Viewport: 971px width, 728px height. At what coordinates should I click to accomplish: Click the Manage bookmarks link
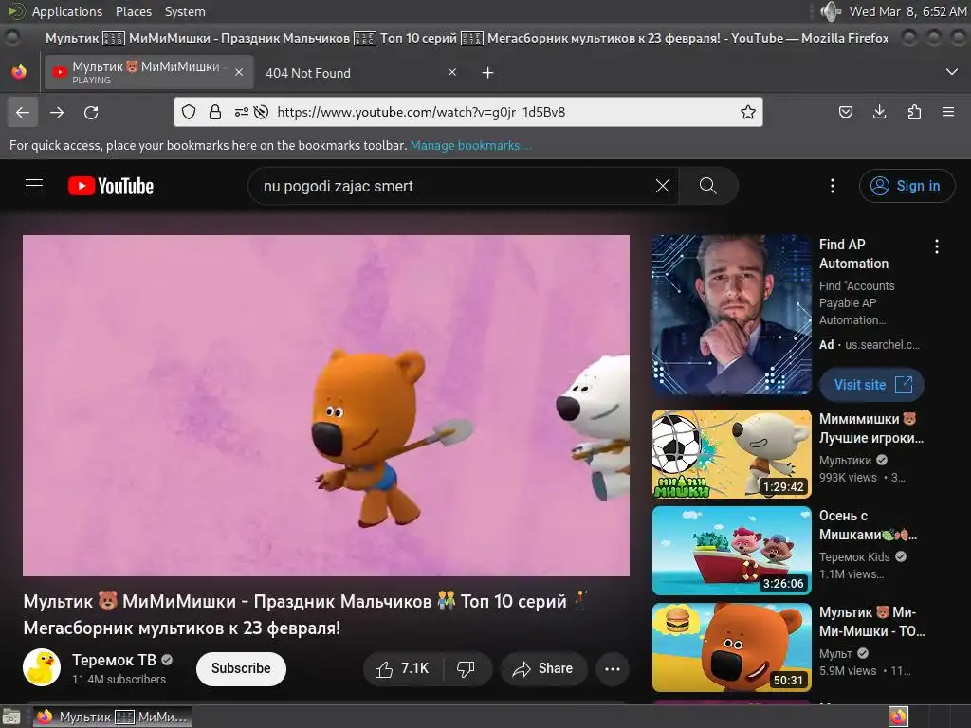(x=470, y=145)
